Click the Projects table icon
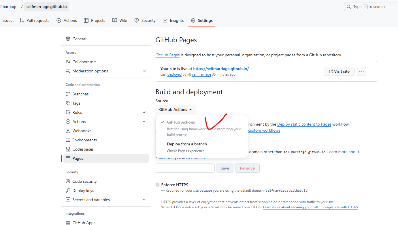 click(86, 20)
